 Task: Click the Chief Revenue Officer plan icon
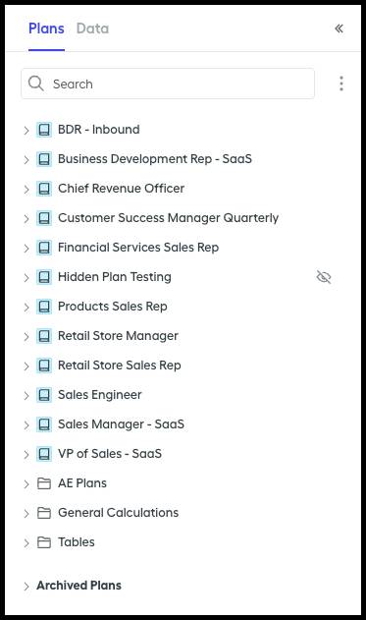tap(44, 189)
